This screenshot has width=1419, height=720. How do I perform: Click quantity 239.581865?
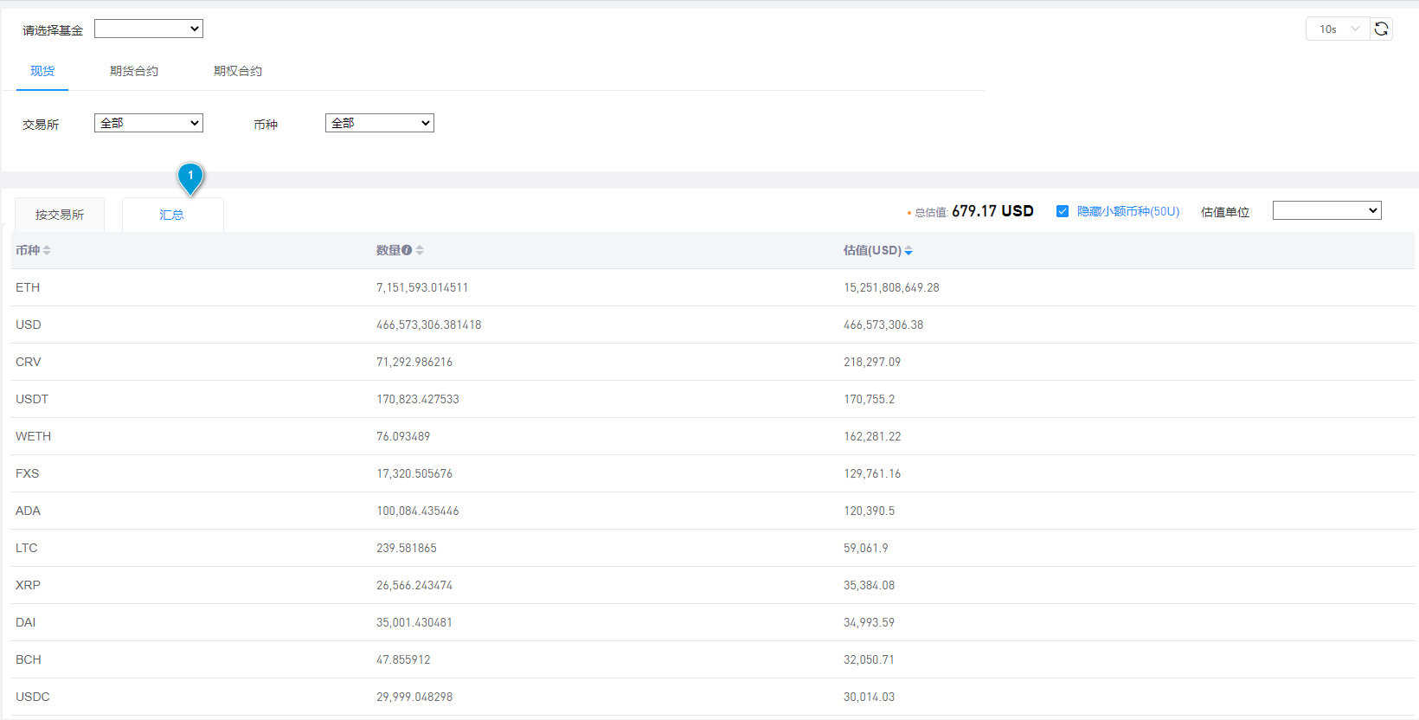[407, 548]
